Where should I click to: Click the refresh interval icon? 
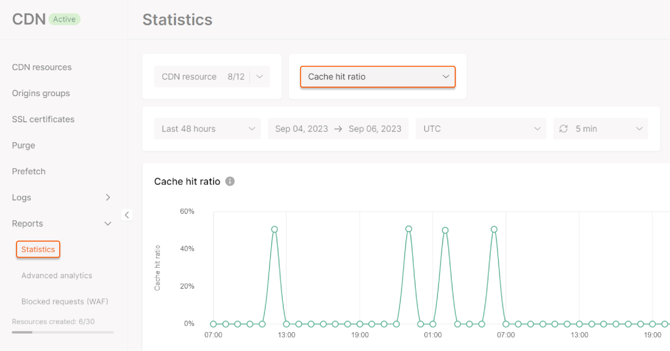point(563,129)
